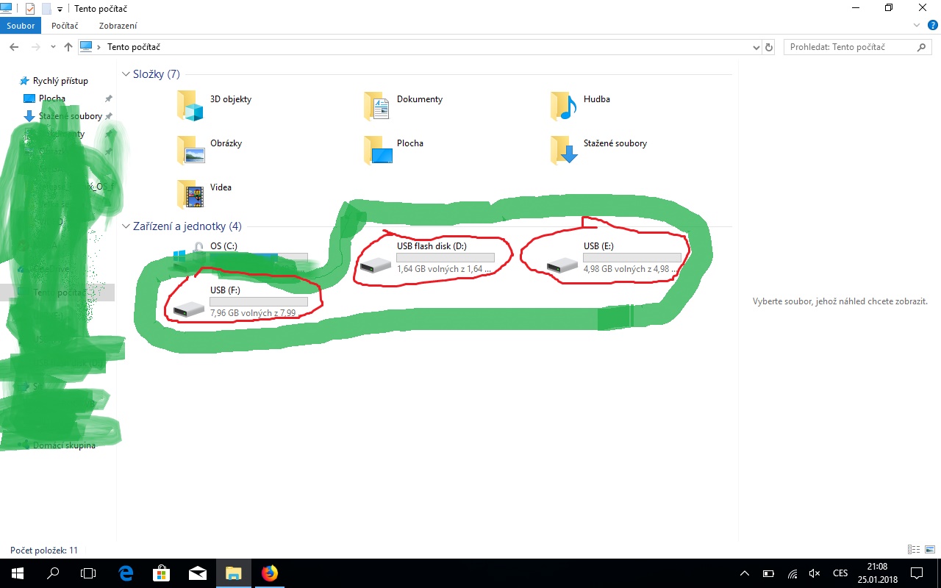Collapse the Zařízení a jednotky (4) group

click(126, 226)
